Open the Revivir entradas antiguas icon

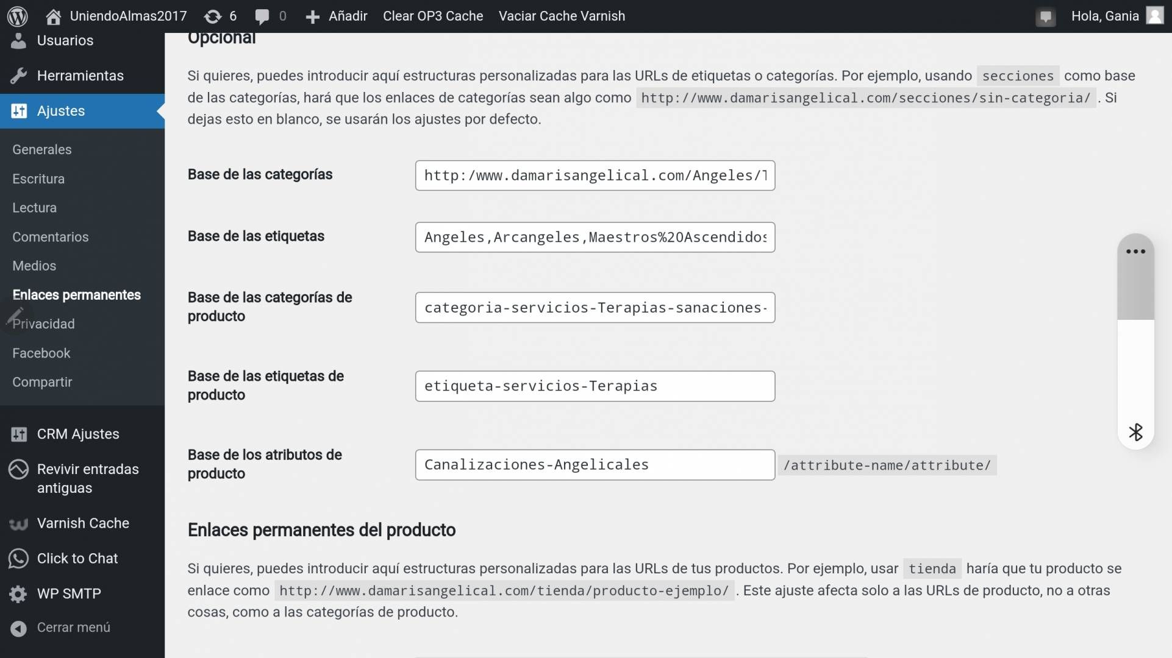pos(18,469)
